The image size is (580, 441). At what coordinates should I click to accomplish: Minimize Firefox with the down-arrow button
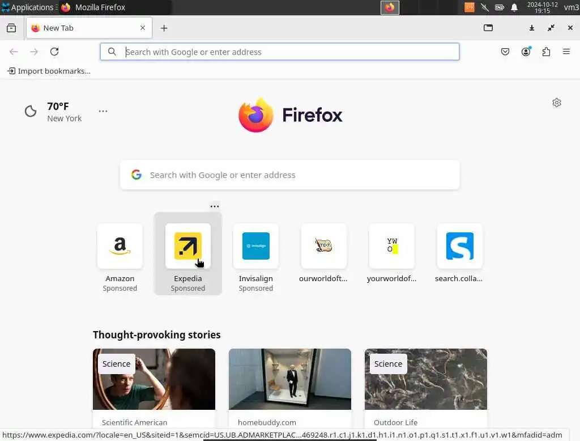click(532, 28)
